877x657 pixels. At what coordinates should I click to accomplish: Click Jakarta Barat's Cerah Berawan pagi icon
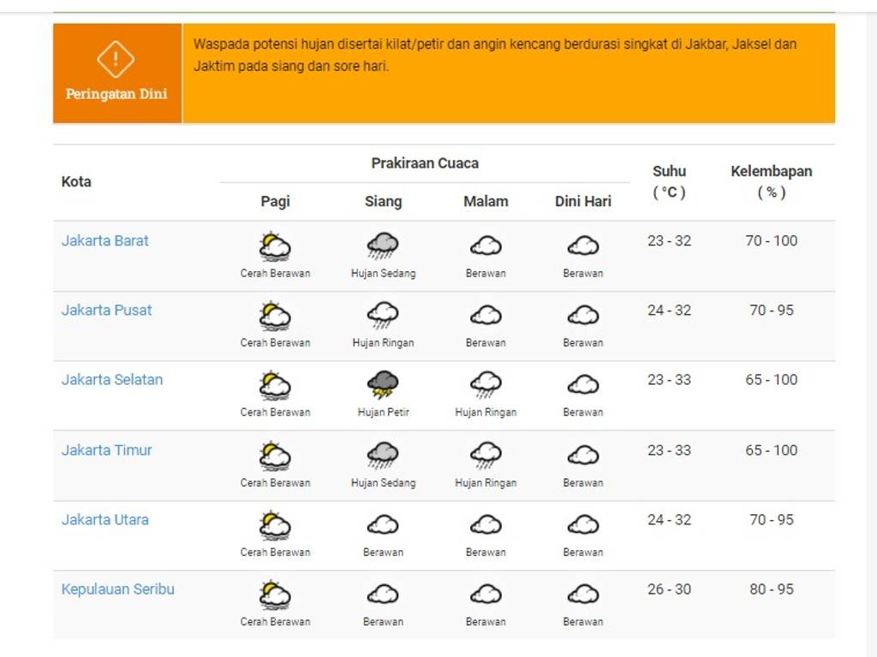coord(275,246)
